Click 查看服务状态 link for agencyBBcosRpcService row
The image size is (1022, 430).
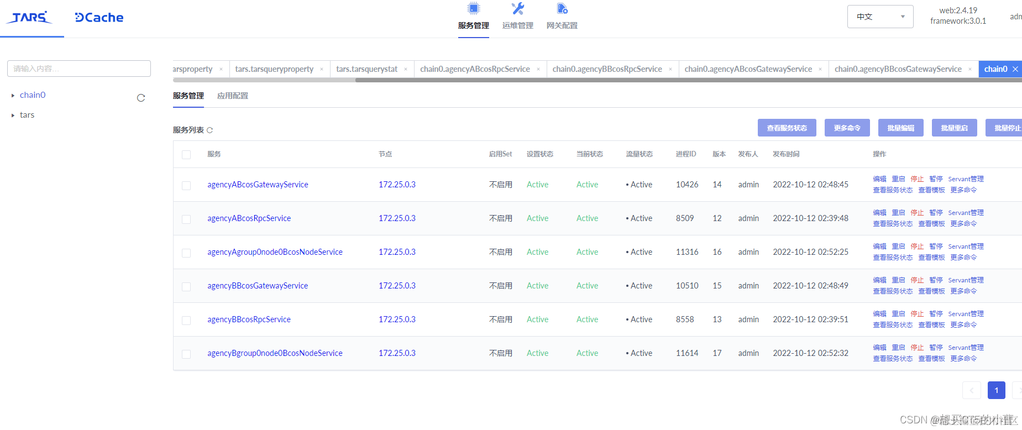point(893,325)
